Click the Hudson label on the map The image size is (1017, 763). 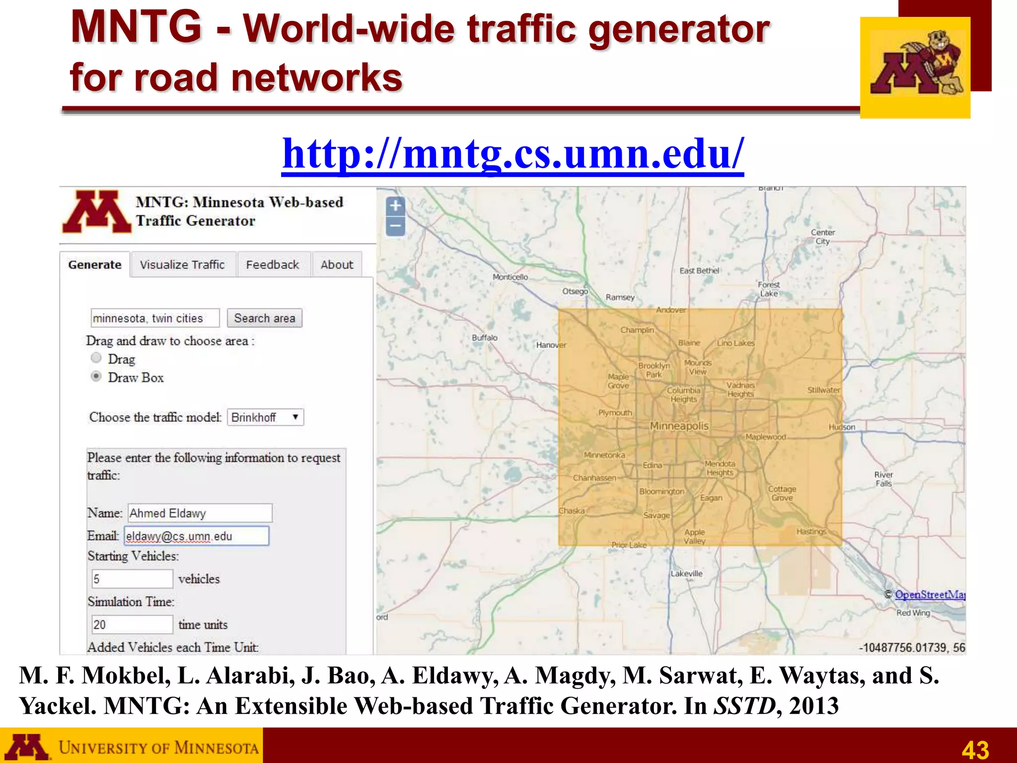tap(842, 427)
